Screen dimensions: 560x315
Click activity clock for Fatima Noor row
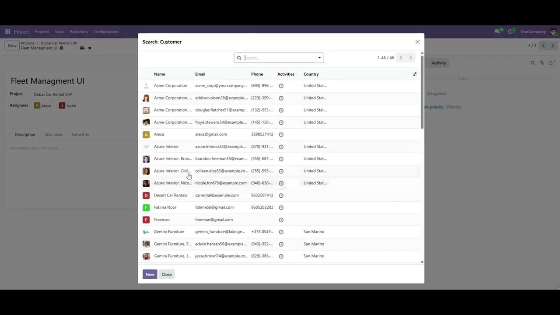281,207
